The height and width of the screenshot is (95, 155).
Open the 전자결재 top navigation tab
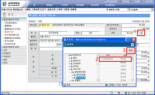tap(80, 5)
